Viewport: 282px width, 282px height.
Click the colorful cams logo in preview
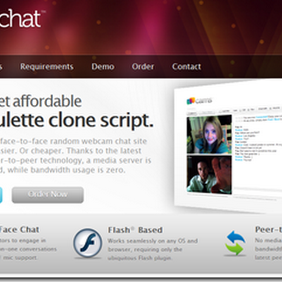tap(199, 101)
